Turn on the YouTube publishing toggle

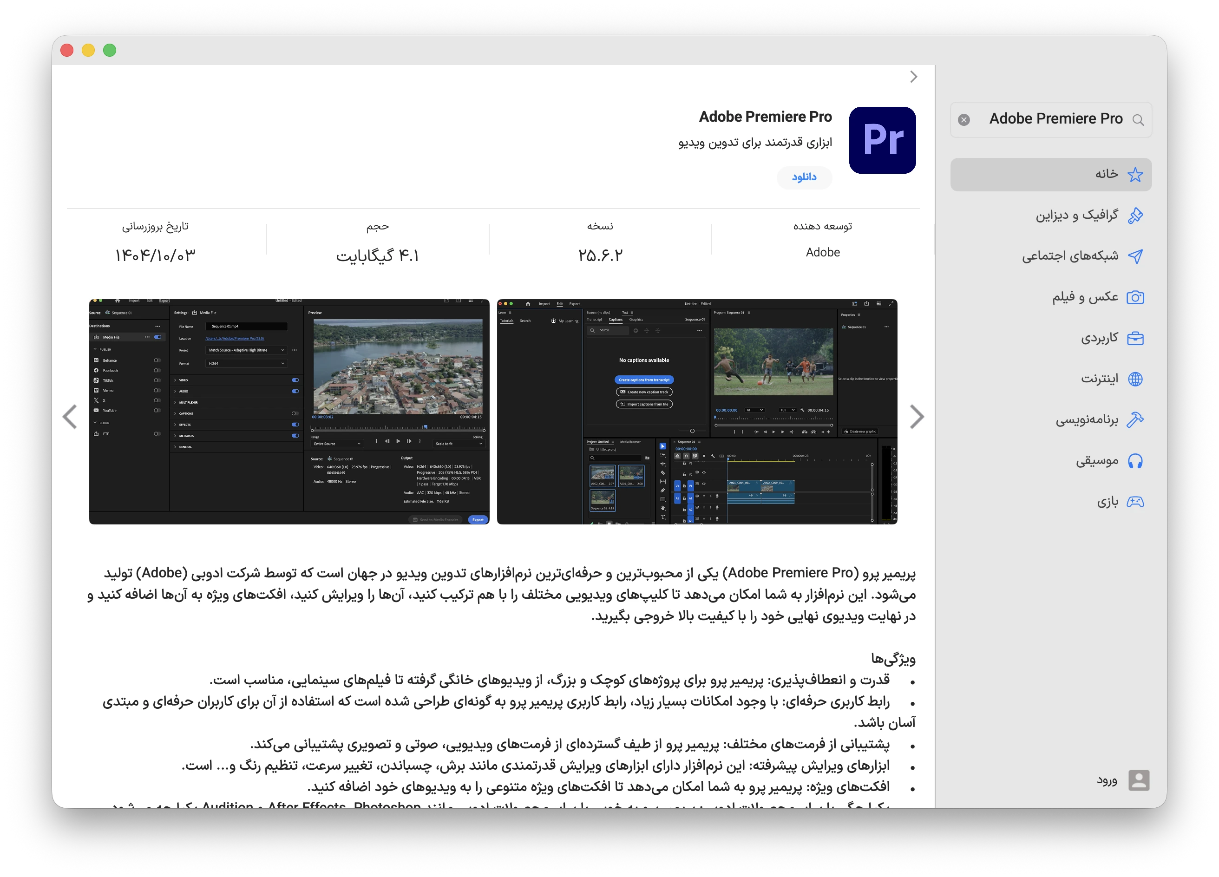157,411
